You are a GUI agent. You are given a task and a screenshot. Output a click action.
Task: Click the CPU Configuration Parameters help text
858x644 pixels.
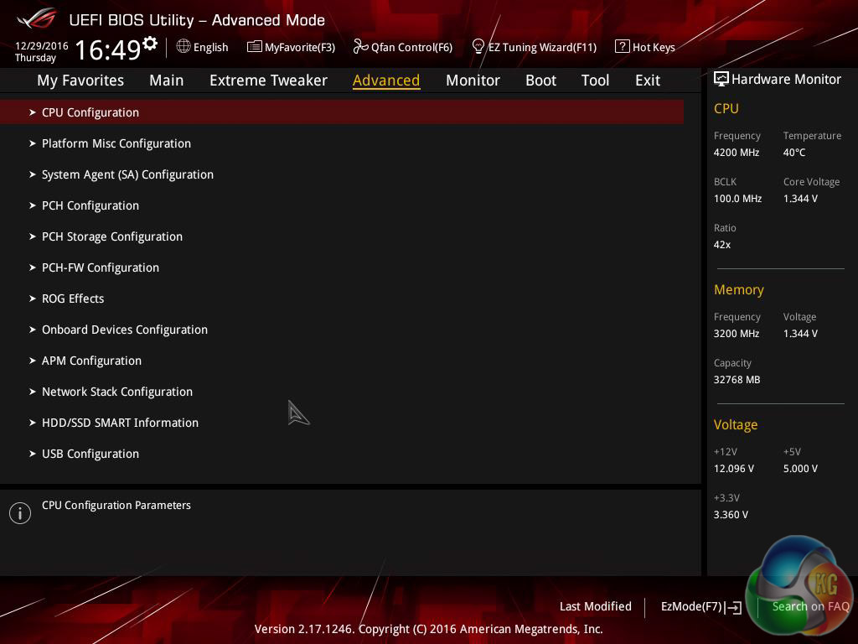[x=116, y=506]
